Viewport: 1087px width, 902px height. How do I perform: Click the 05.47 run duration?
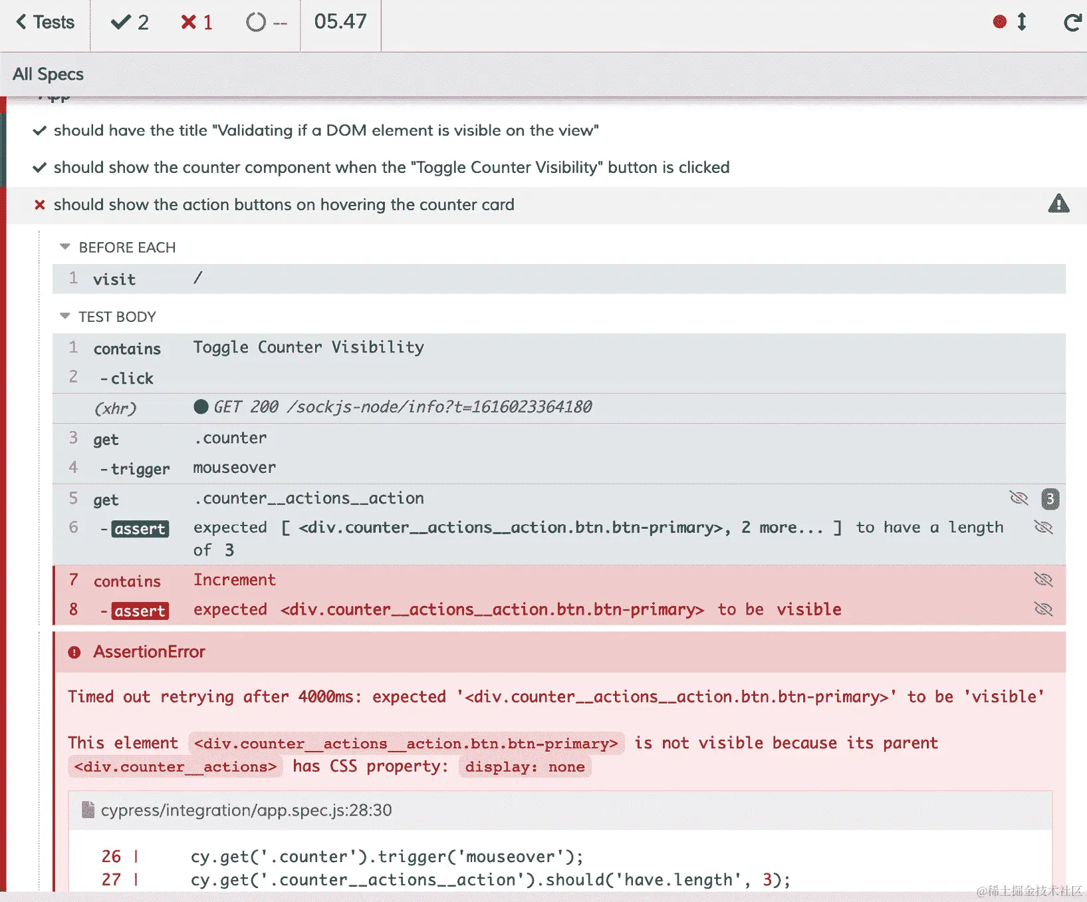[x=340, y=22]
